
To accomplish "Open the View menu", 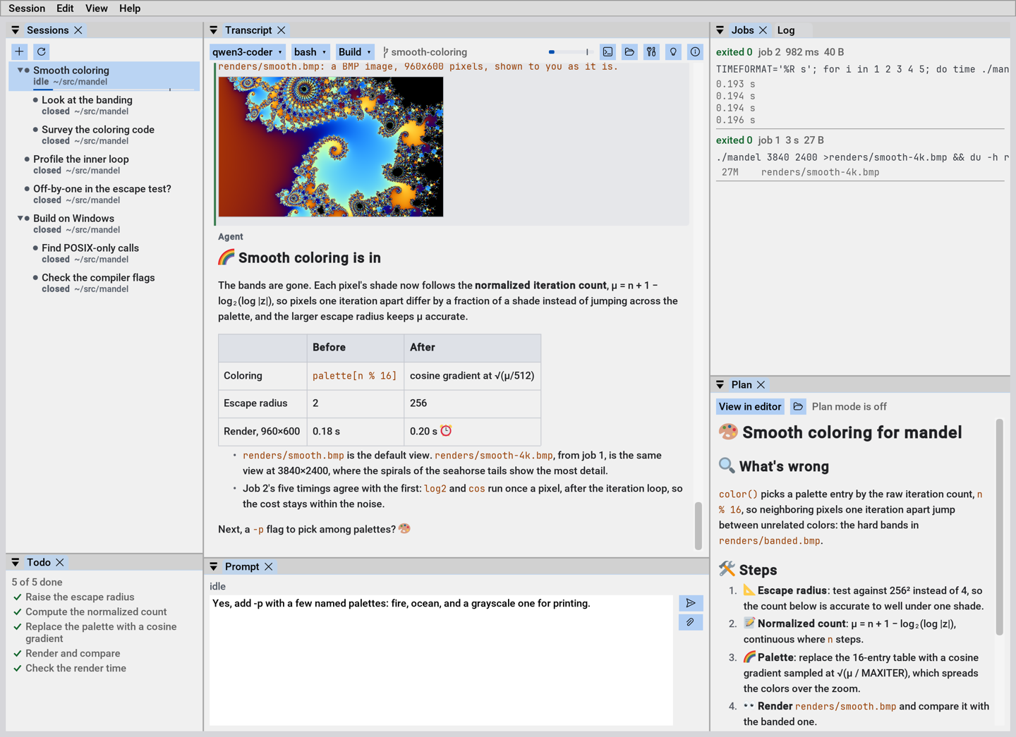I will 97,8.
